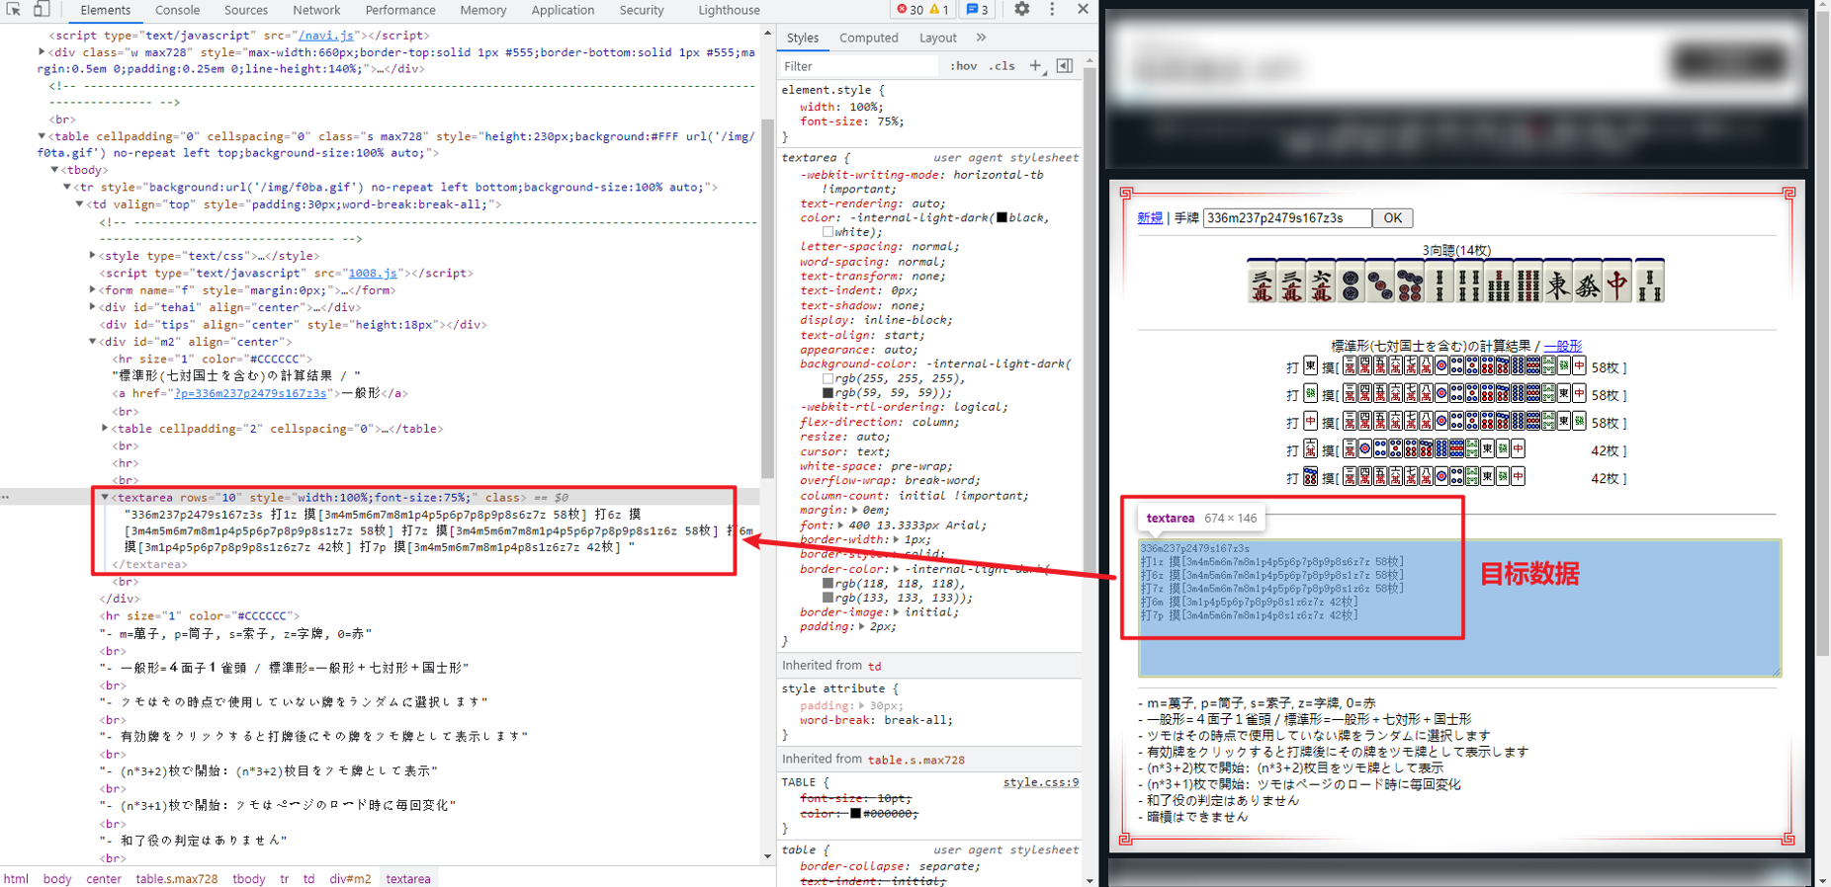Expand the form name="f" node

click(92, 290)
